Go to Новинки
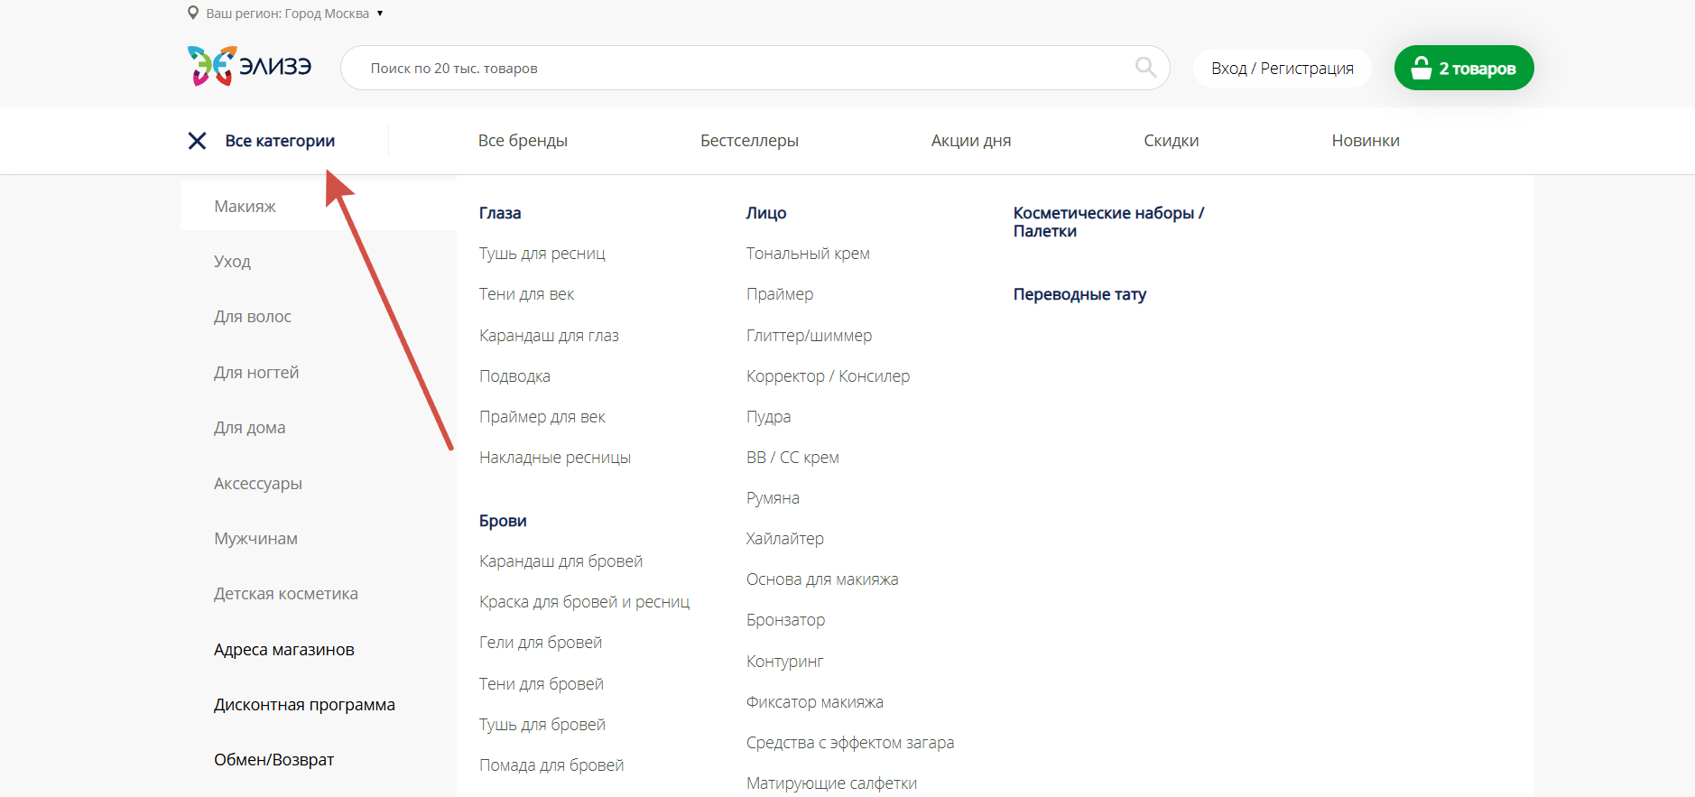 pos(1366,141)
